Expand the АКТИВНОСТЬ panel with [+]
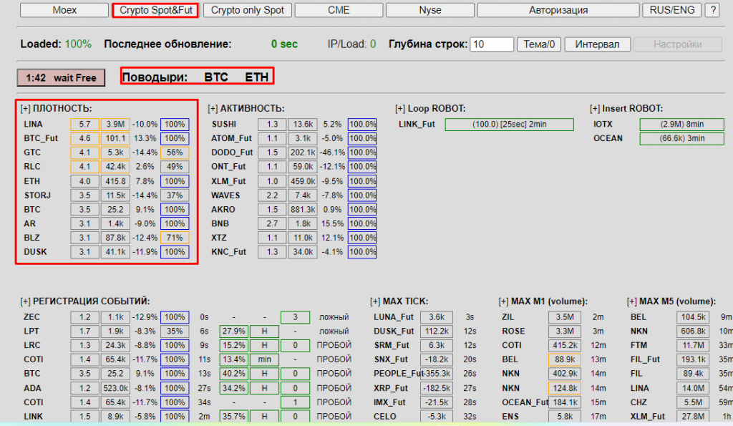 click(213, 109)
